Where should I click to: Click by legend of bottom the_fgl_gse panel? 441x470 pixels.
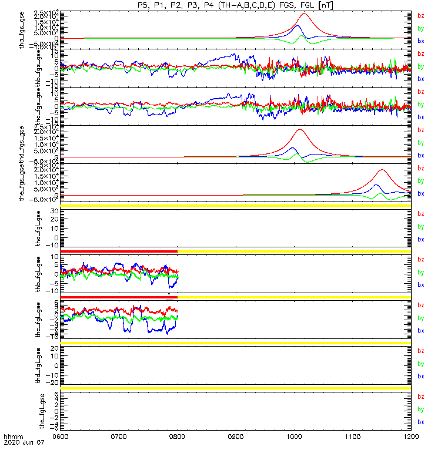click(x=421, y=409)
